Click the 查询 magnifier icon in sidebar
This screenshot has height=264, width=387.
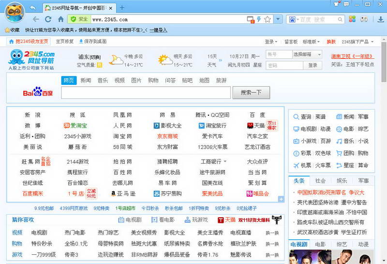(x=296, y=117)
